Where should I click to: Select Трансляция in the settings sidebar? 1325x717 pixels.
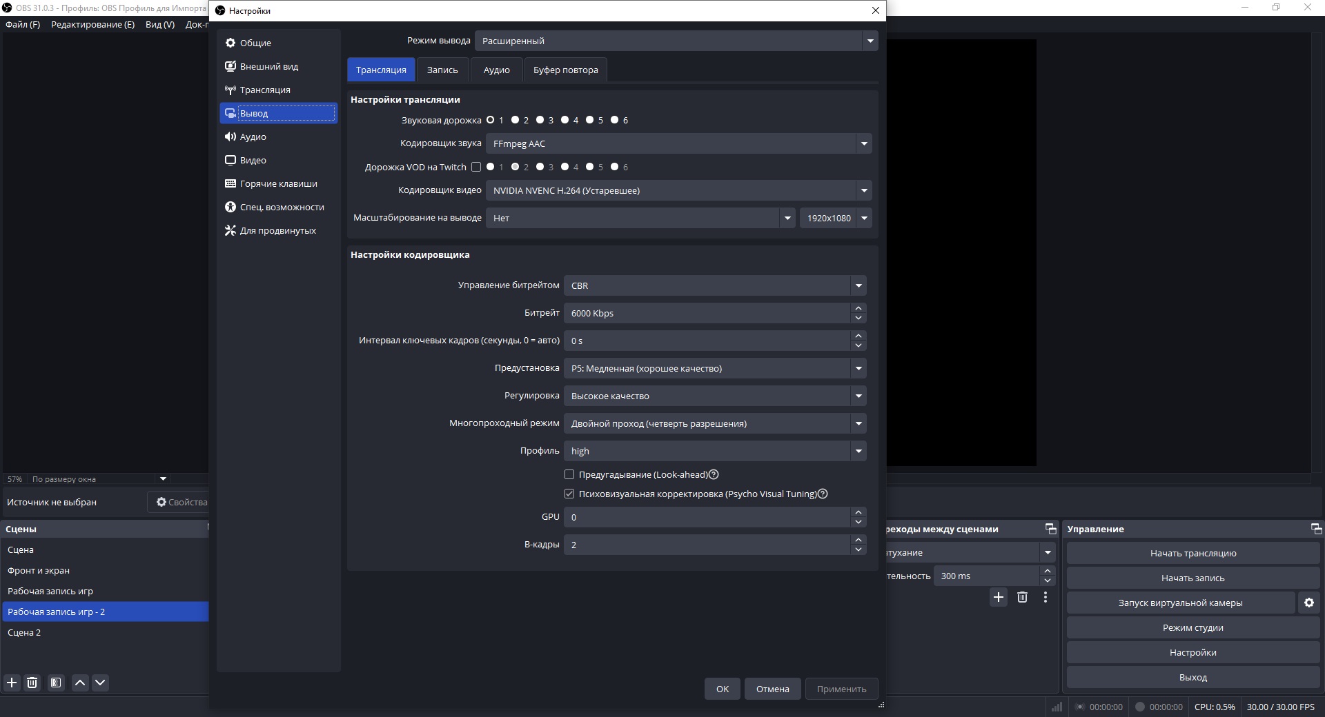tap(278, 90)
